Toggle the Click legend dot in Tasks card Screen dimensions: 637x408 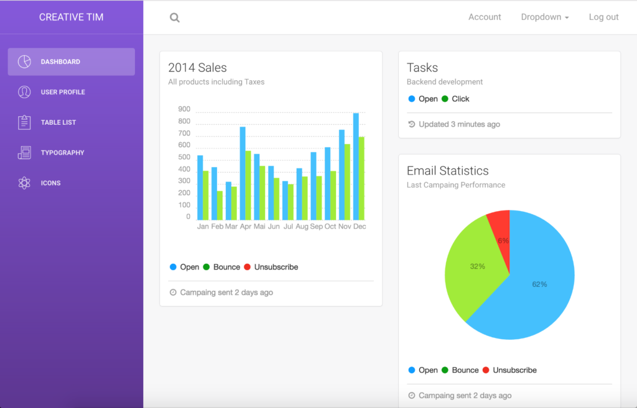pyautogui.click(x=445, y=99)
